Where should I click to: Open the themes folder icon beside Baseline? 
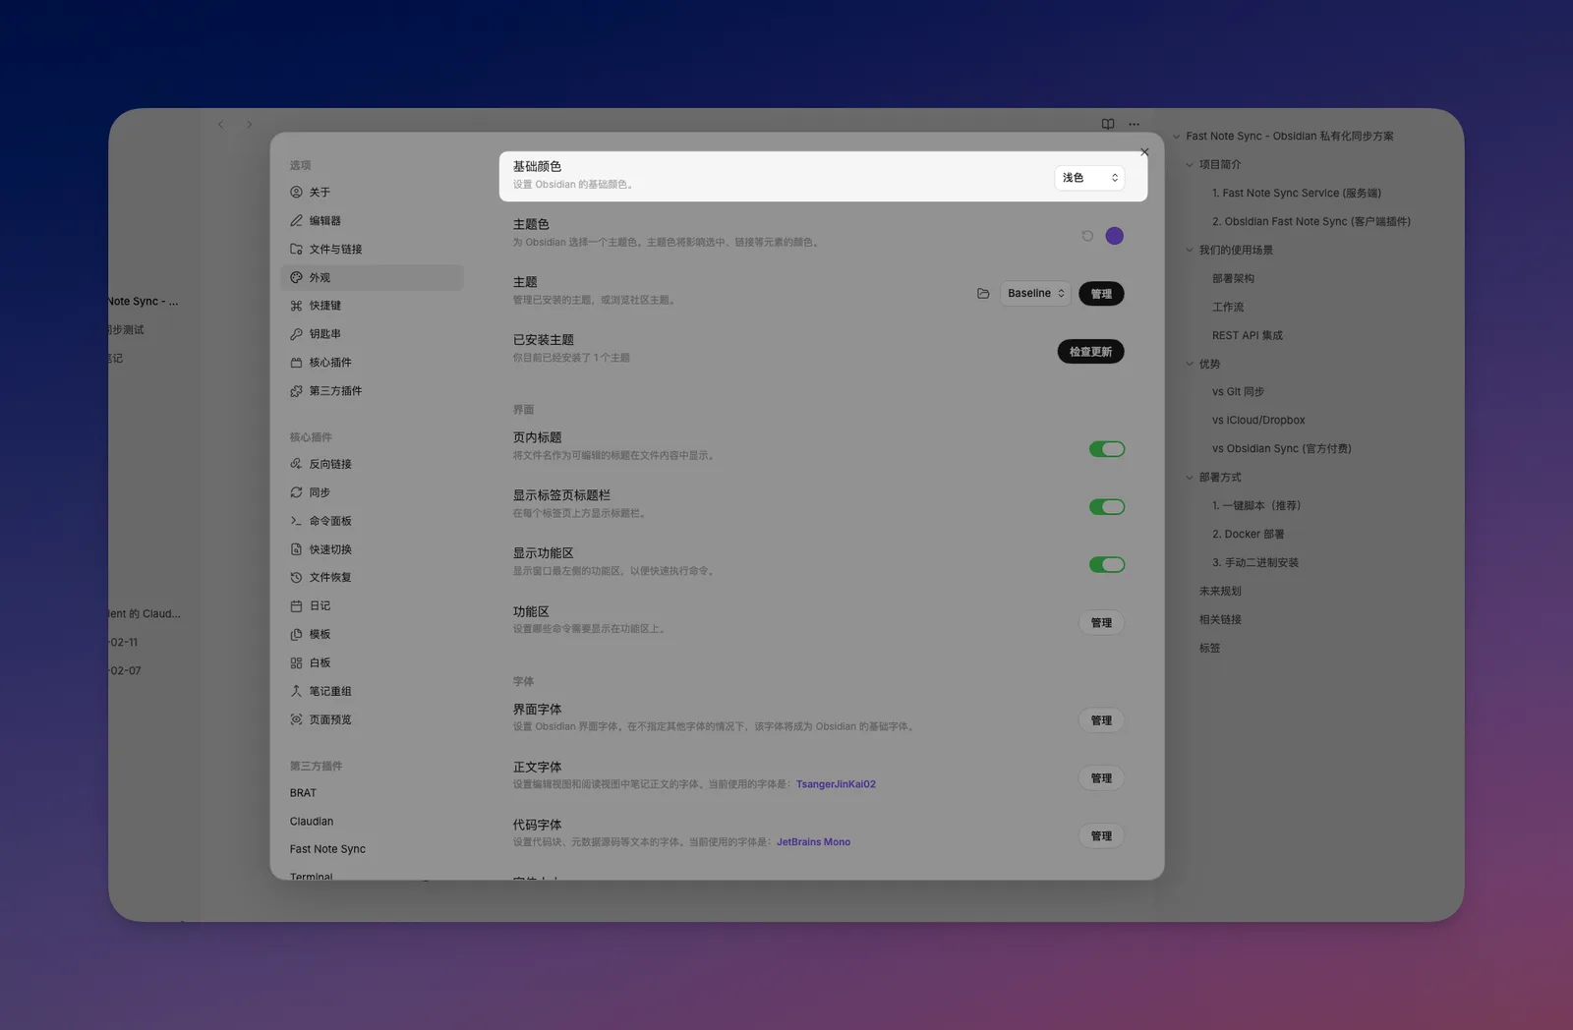point(983,294)
